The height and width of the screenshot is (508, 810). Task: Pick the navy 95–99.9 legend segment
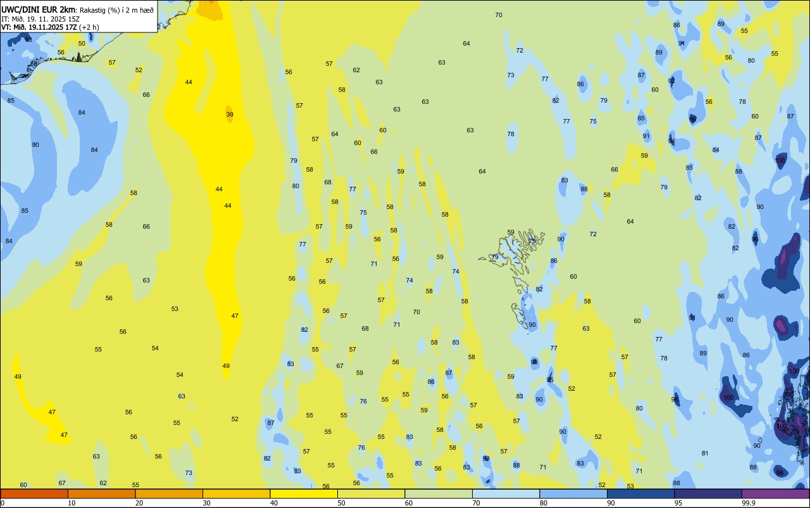point(708,493)
